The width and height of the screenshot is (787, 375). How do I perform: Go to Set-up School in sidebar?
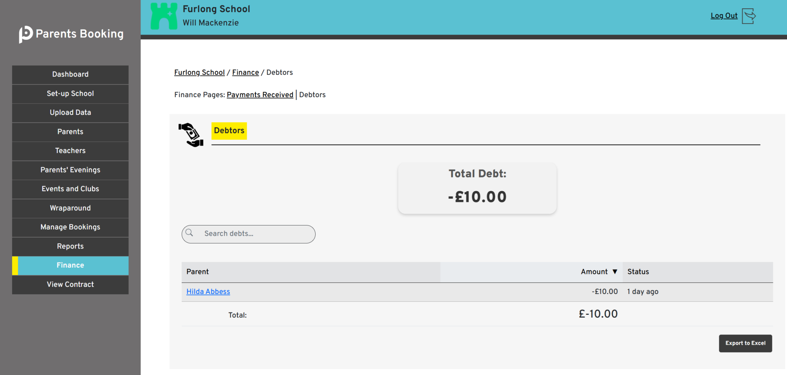(x=70, y=94)
